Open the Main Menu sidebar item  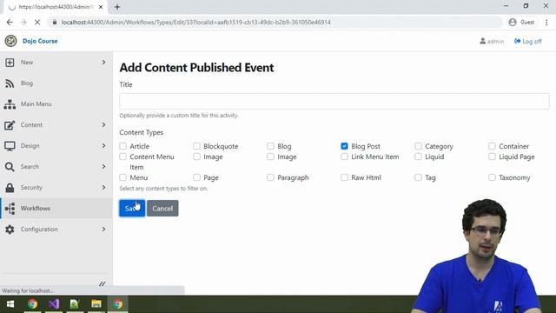(56, 104)
